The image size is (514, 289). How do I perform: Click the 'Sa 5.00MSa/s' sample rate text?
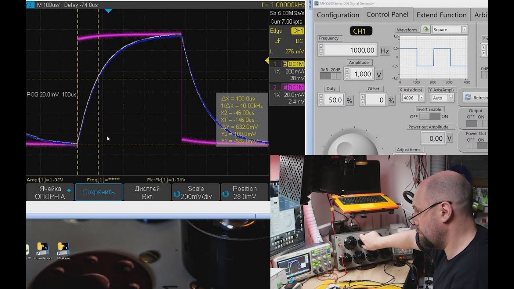[x=287, y=13]
